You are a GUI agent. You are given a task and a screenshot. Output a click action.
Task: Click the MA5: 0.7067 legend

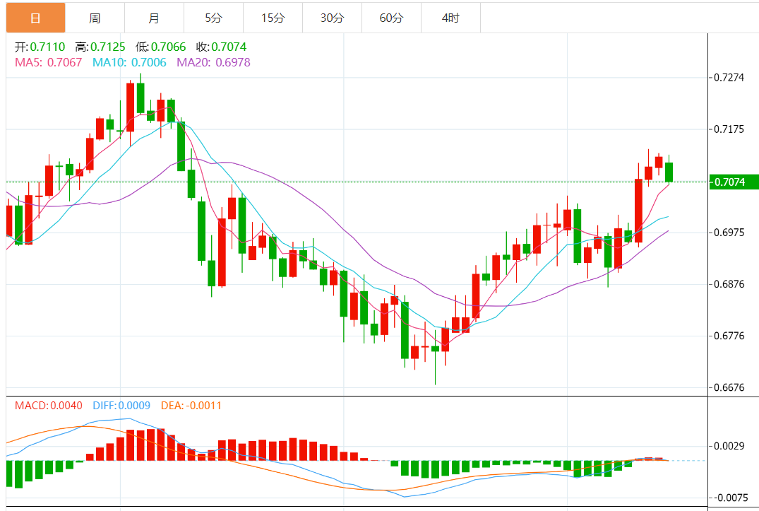49,62
